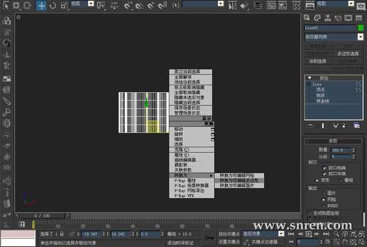Open the Display tab icon in the command panel
367x247 pixels.
[x=348, y=18]
